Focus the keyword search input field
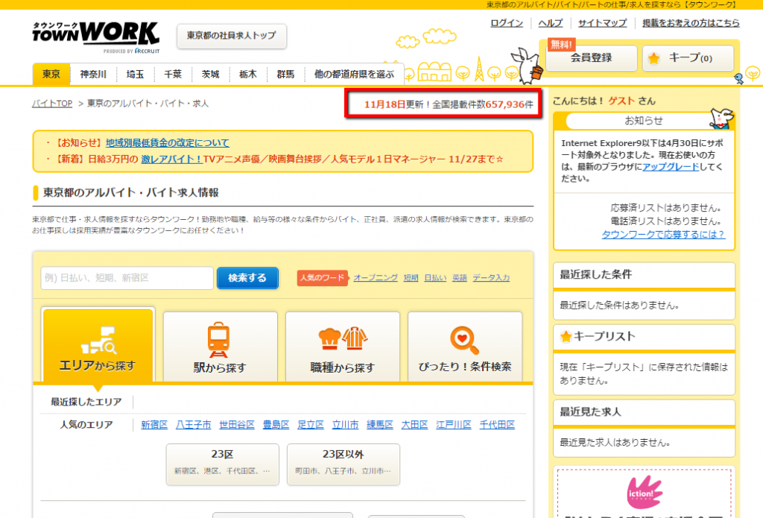The width and height of the screenshot is (763, 518). (127, 278)
